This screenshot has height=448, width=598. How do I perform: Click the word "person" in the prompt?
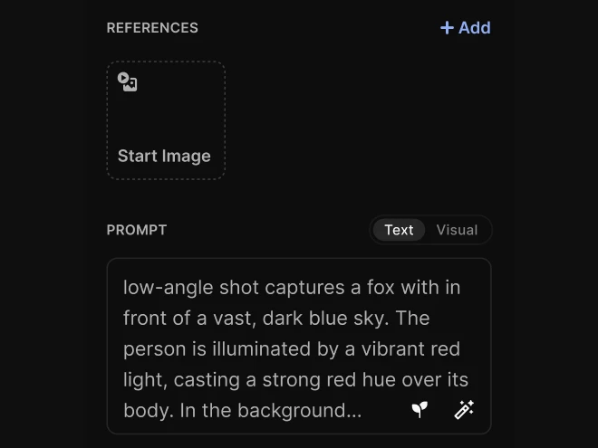(153, 349)
